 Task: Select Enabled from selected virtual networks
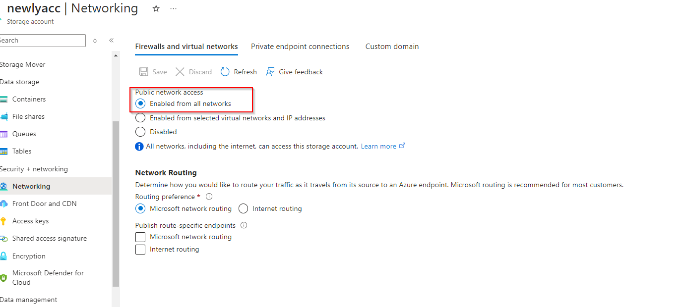coord(141,118)
